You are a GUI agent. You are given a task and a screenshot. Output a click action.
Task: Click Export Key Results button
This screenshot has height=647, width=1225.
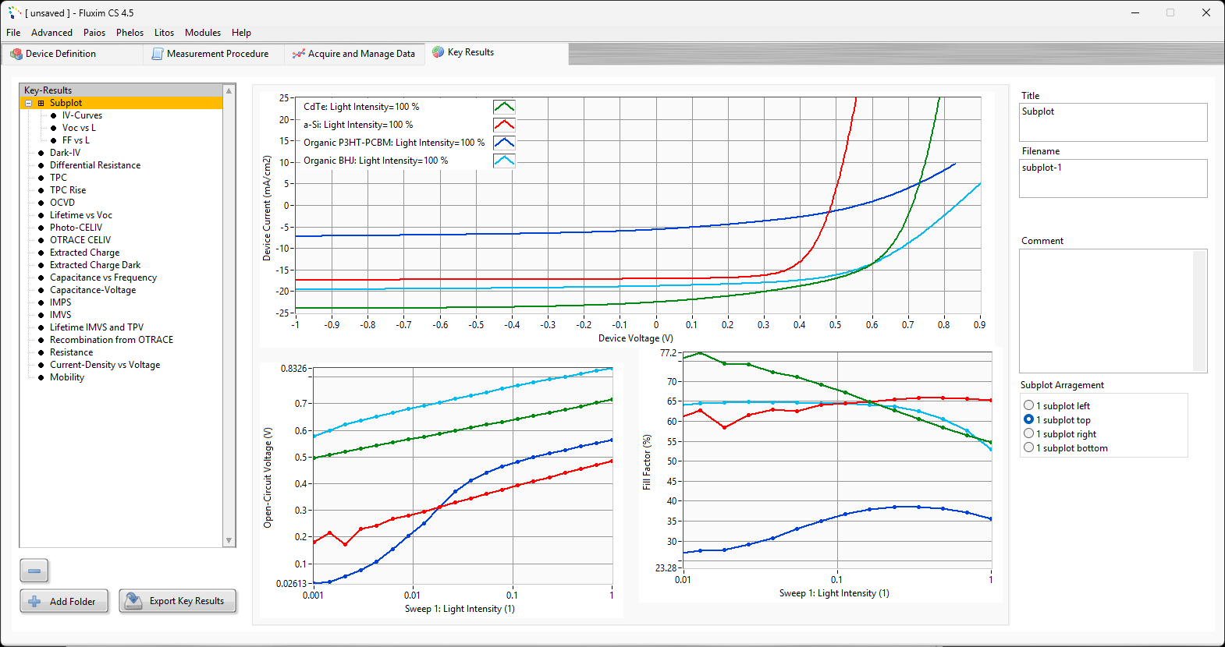click(x=177, y=601)
